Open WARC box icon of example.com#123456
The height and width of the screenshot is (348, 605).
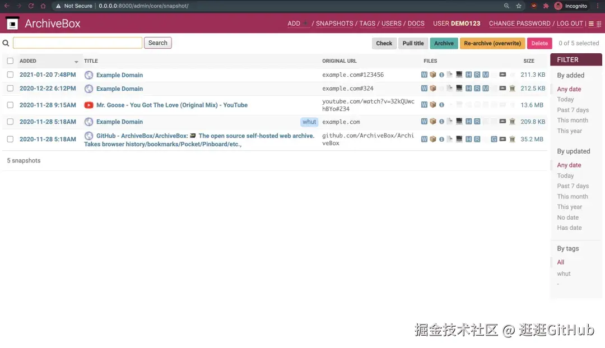coord(433,75)
